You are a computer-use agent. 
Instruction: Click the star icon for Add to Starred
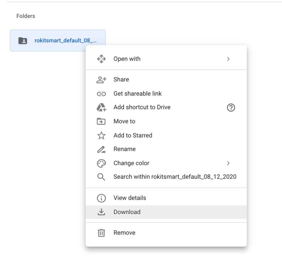click(x=101, y=135)
